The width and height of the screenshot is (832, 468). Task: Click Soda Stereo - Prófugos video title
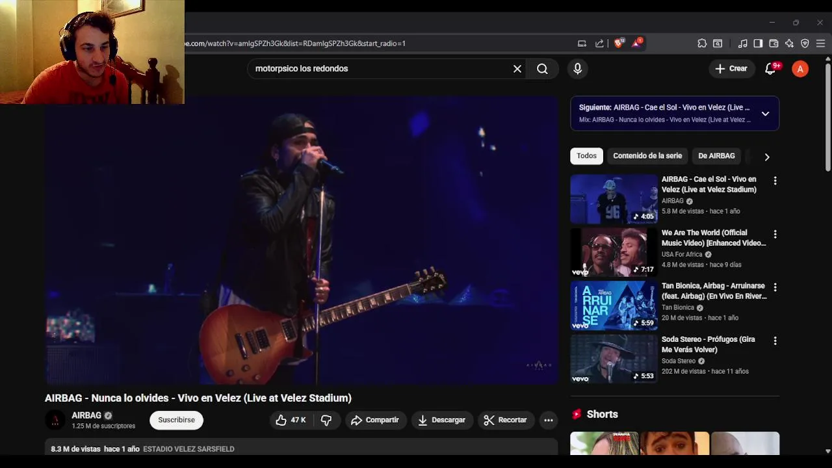click(708, 344)
